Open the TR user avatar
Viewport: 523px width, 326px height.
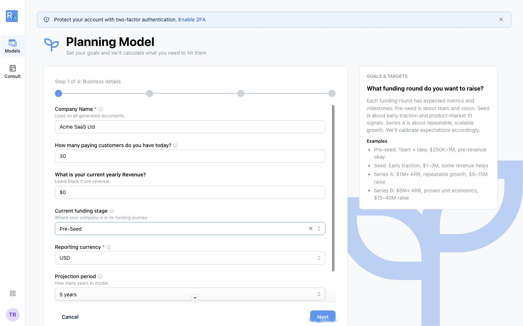[13, 315]
